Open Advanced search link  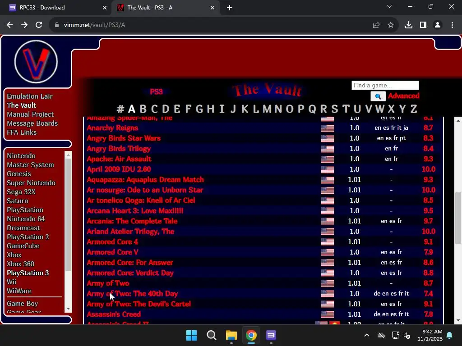point(404,96)
